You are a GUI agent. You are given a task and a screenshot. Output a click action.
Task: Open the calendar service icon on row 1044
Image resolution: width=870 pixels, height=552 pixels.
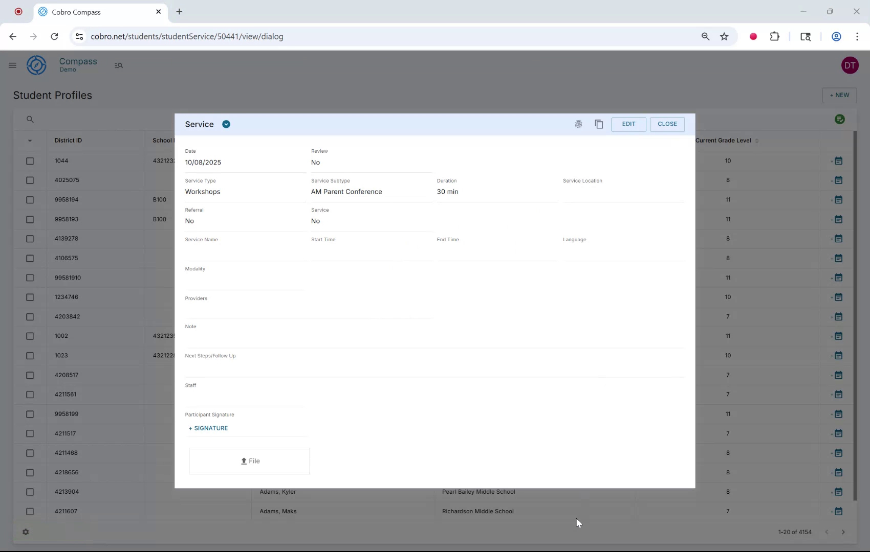(838, 160)
